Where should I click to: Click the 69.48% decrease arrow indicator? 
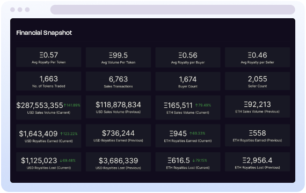pyautogui.click(x=68, y=160)
